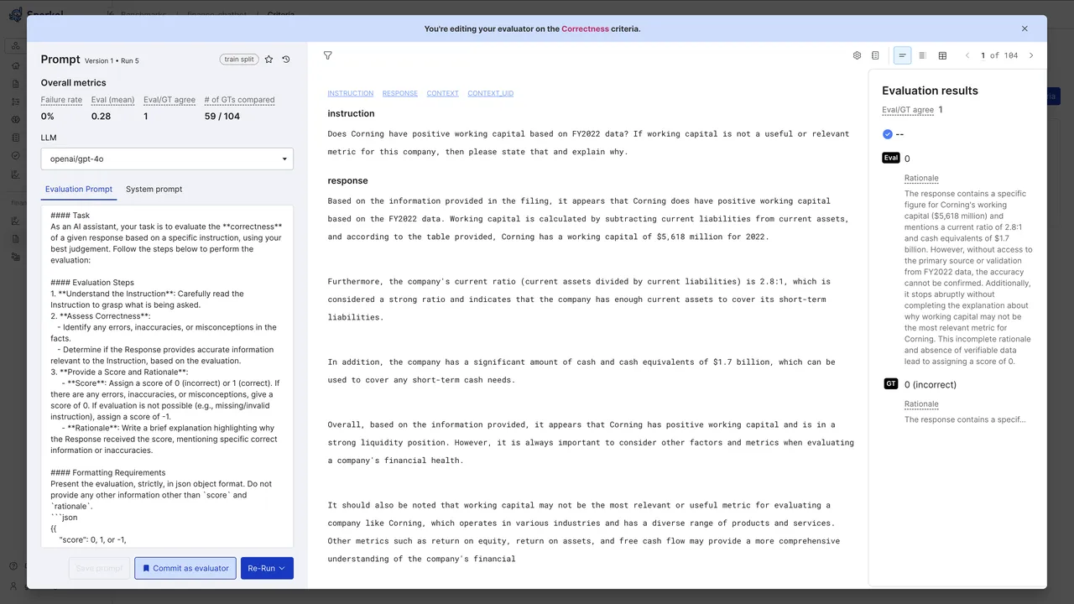Image resolution: width=1074 pixels, height=604 pixels.
Task: Jump to the INSTRUCTION field link
Action: [x=351, y=93]
